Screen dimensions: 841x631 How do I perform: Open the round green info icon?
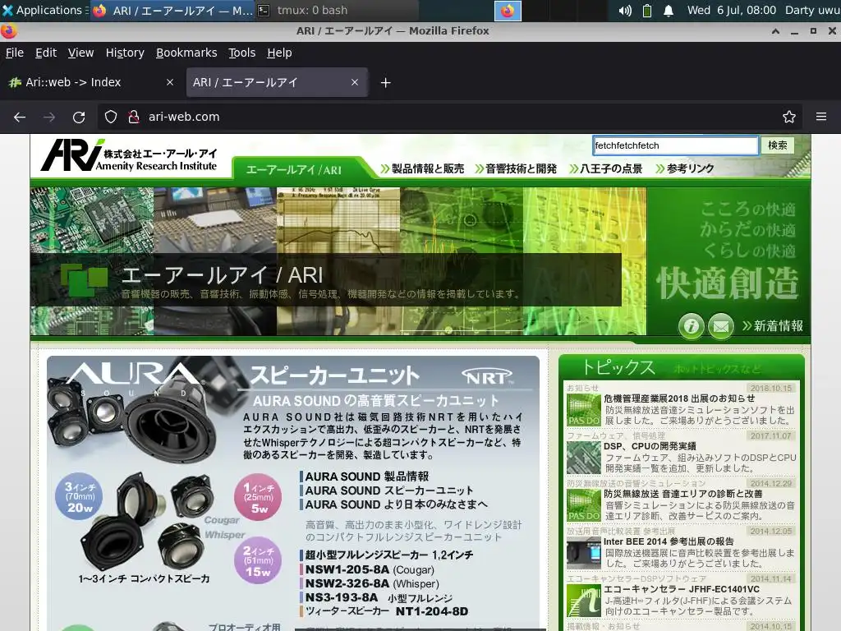coord(692,325)
